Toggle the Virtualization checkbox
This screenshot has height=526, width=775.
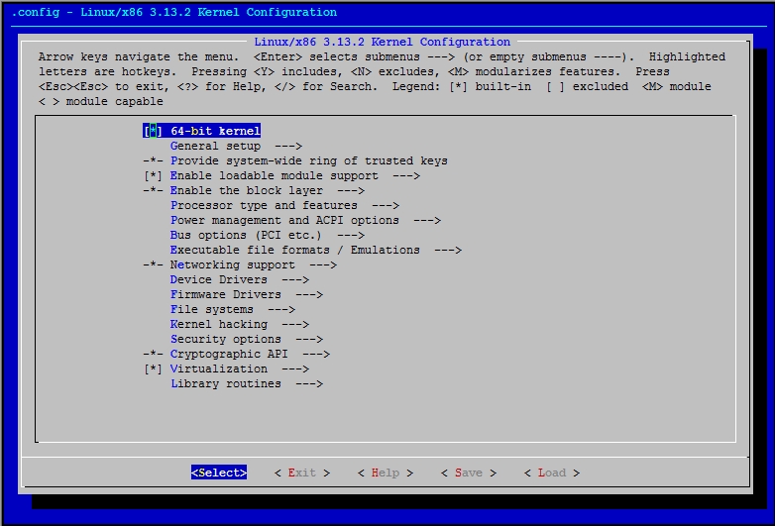tap(153, 368)
